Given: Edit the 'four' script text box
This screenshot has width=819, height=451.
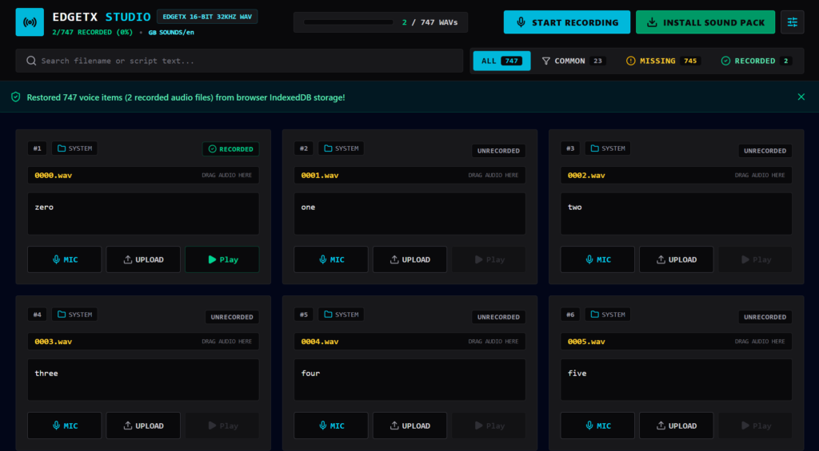Looking at the screenshot, I should (409, 380).
